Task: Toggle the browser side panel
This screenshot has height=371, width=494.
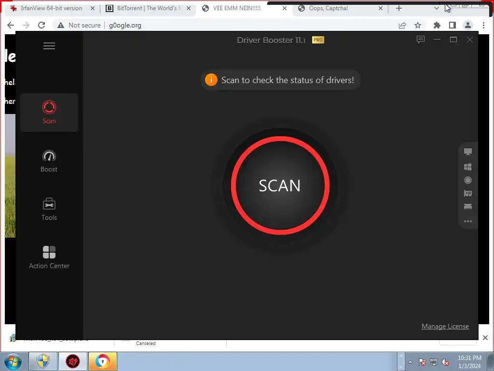Action: point(453,25)
